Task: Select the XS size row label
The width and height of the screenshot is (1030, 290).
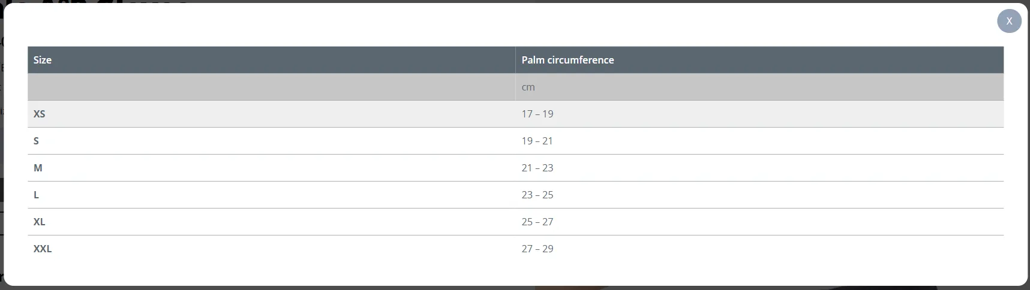Action: (40, 114)
